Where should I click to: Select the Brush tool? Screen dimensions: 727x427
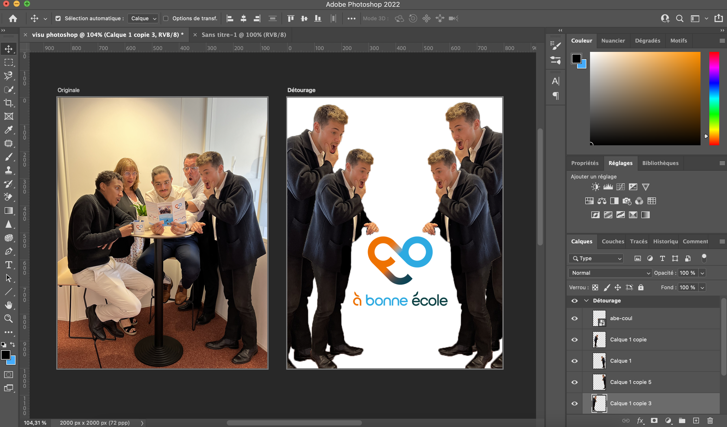9,157
